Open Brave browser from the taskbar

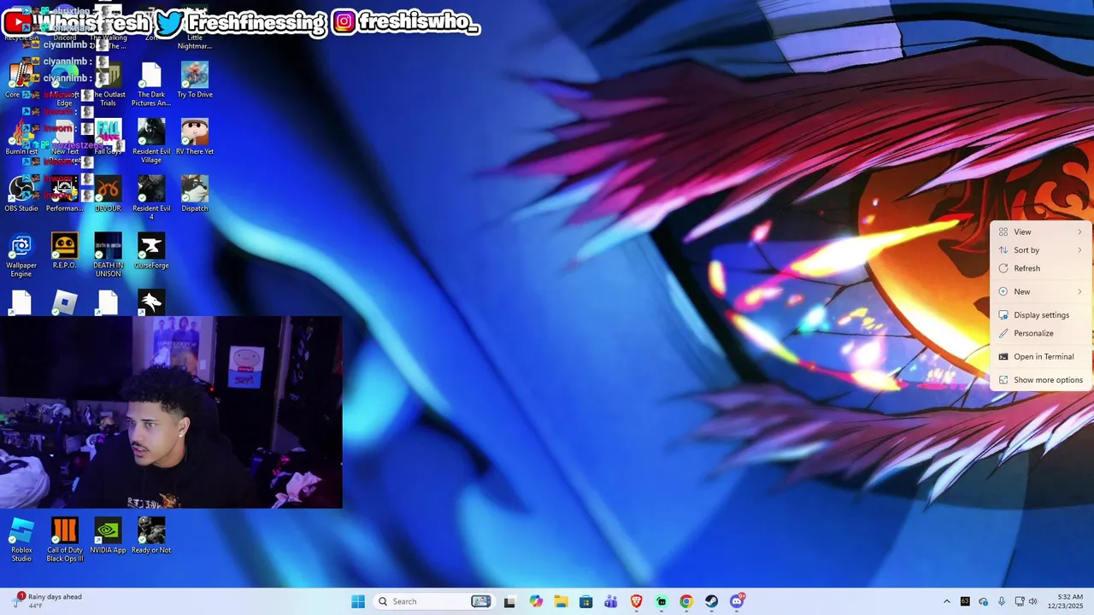tap(636, 601)
